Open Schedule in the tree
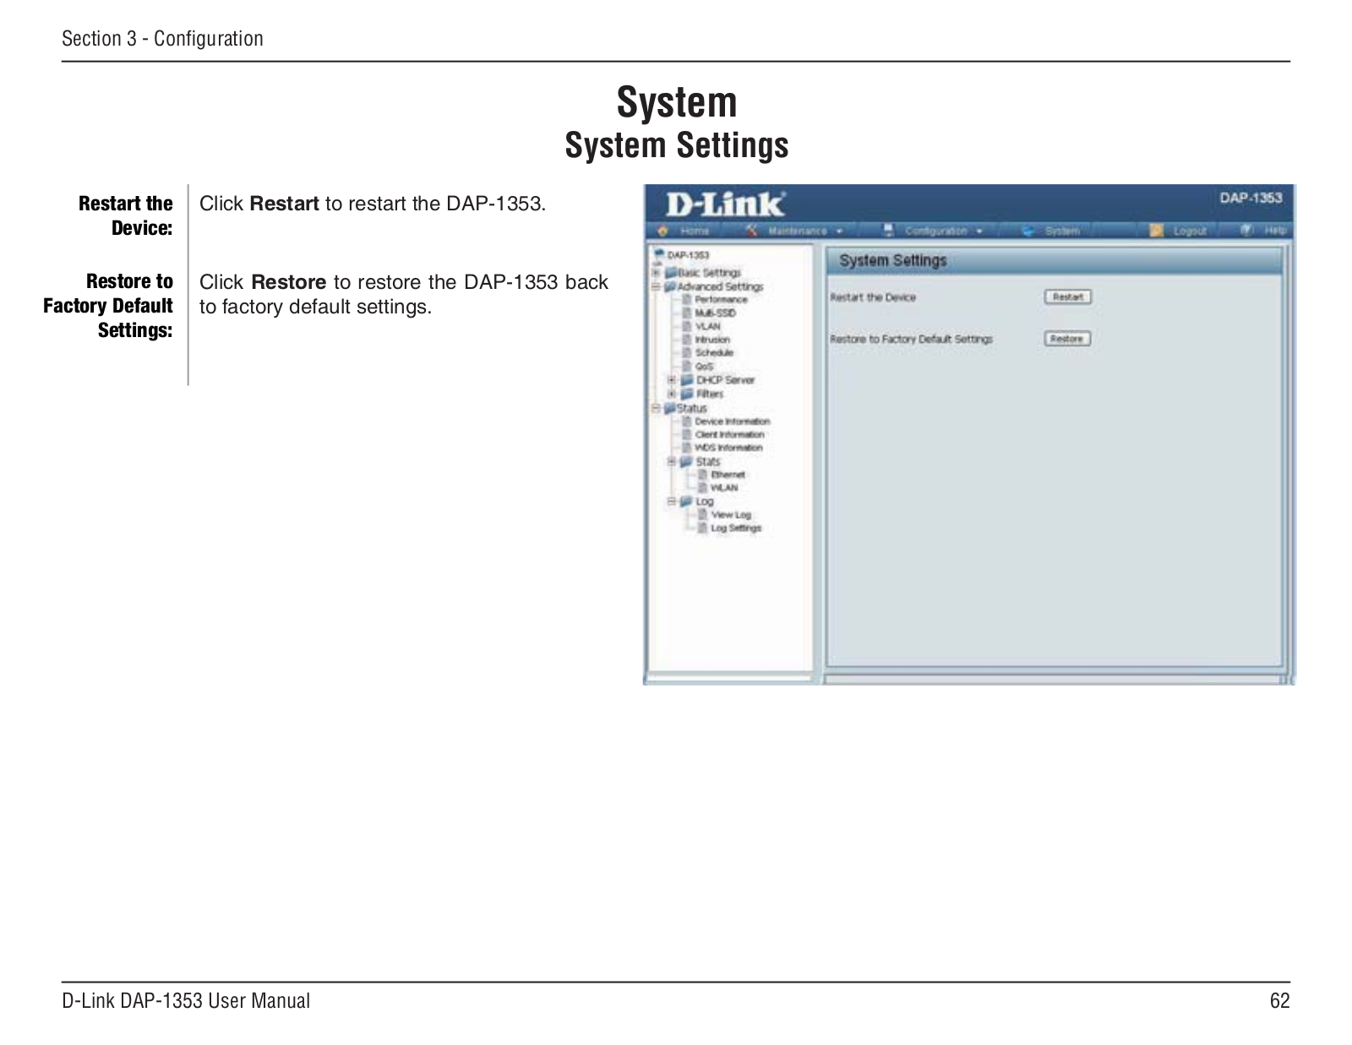1352x1045 pixels. tap(714, 353)
